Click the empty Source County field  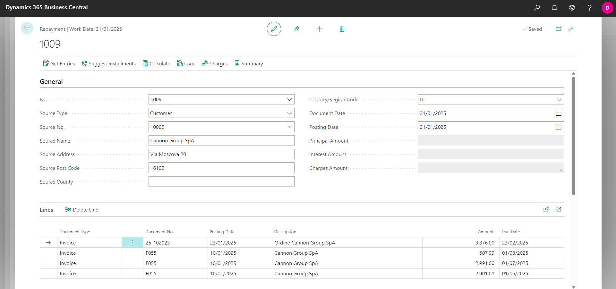(221, 181)
